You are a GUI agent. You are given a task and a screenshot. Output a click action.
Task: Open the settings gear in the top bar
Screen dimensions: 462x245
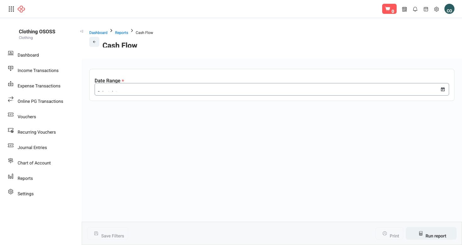click(x=437, y=9)
